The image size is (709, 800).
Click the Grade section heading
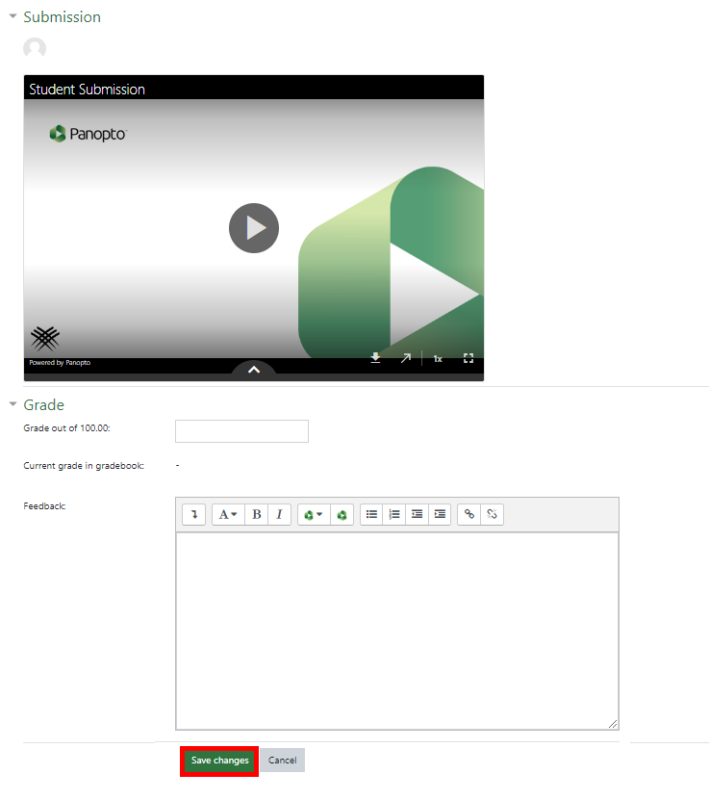tap(44, 404)
